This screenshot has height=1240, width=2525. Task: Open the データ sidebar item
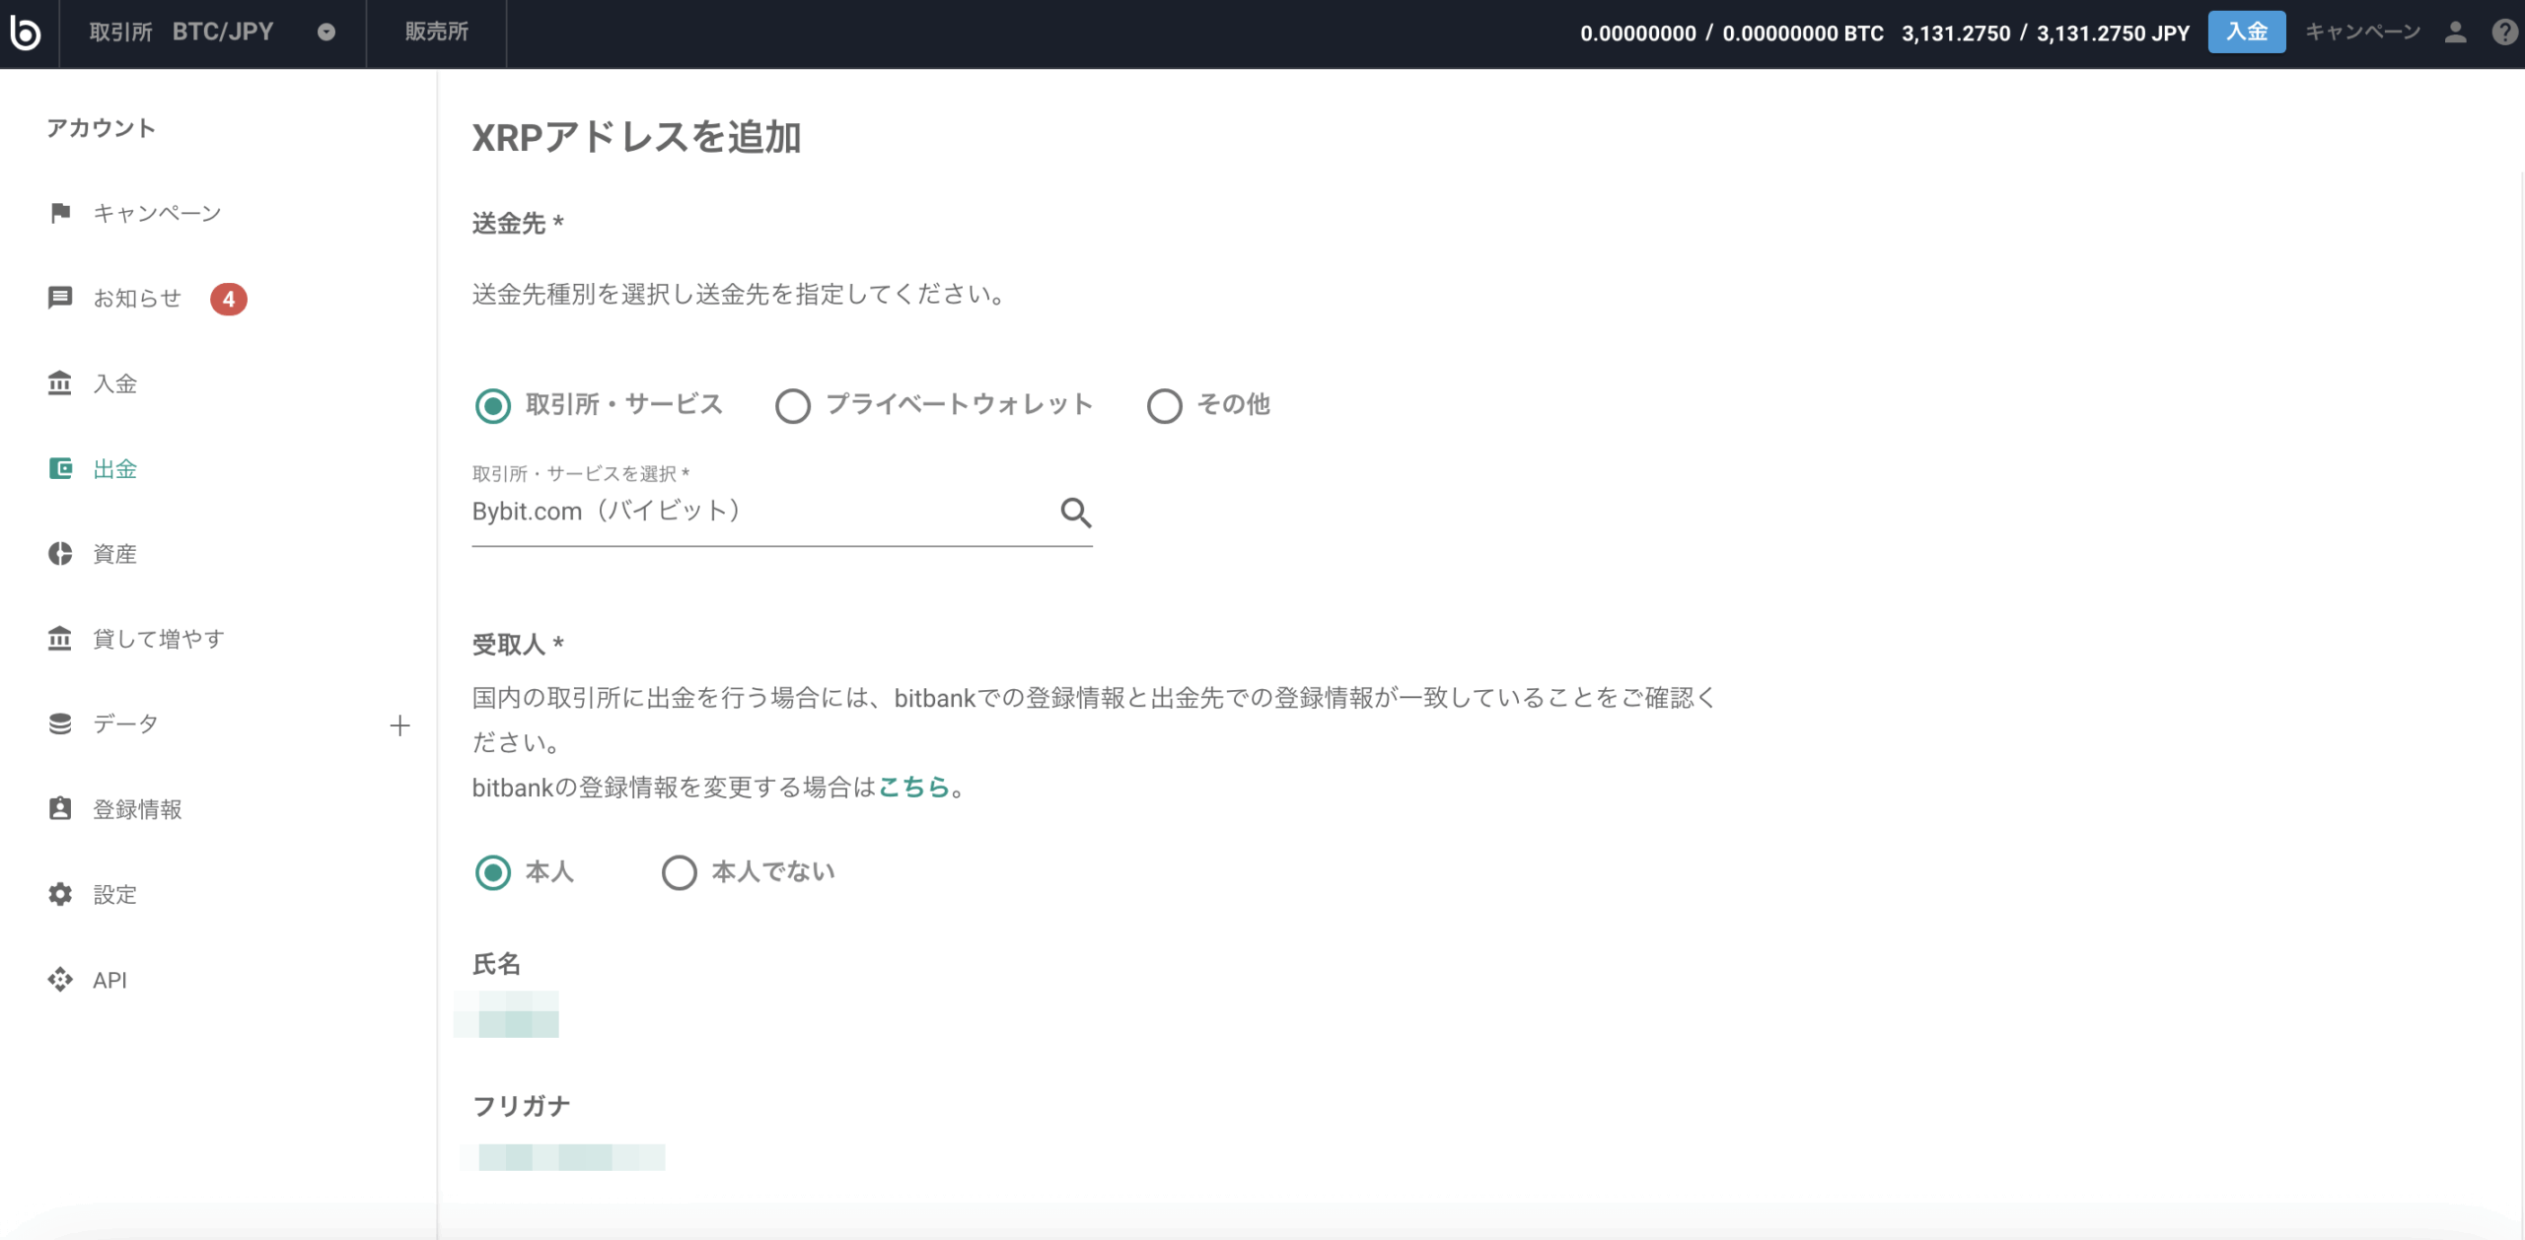125,724
